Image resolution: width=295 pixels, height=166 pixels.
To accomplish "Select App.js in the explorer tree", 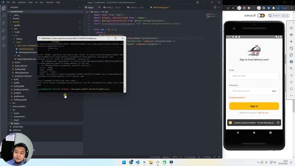I will click(17, 124).
